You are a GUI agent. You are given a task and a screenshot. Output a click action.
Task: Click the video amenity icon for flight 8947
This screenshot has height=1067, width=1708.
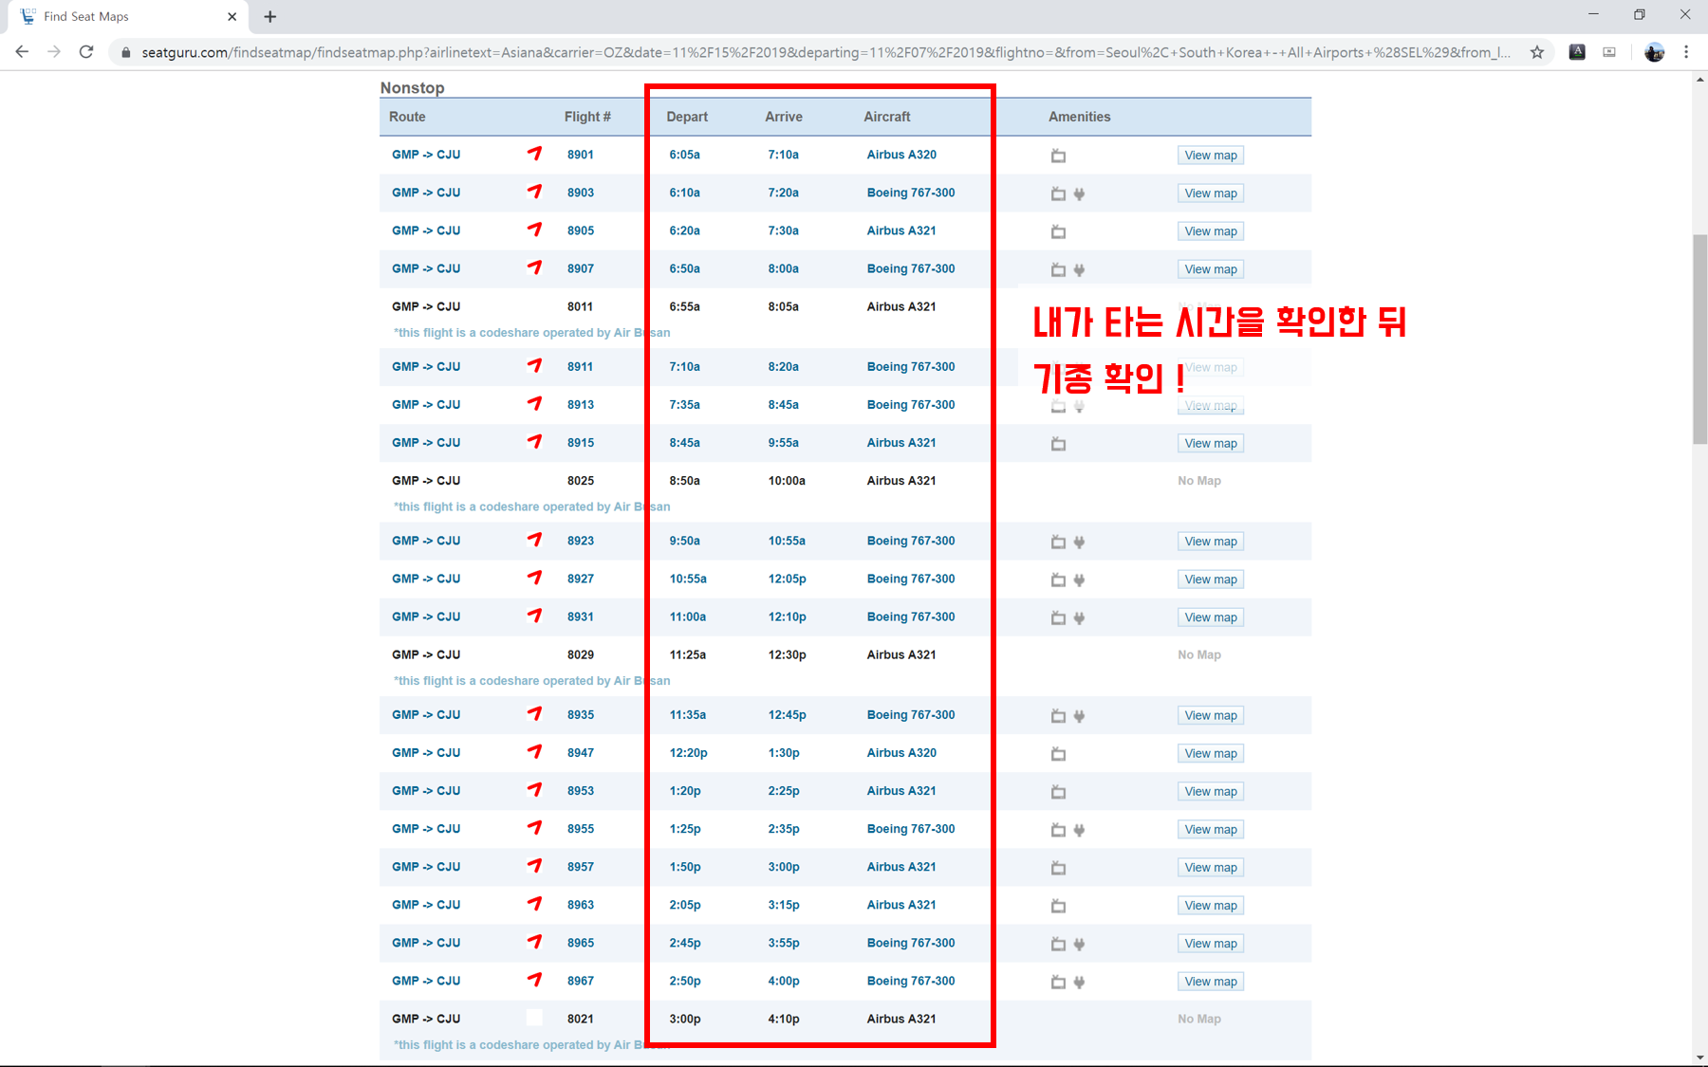coord(1058,754)
